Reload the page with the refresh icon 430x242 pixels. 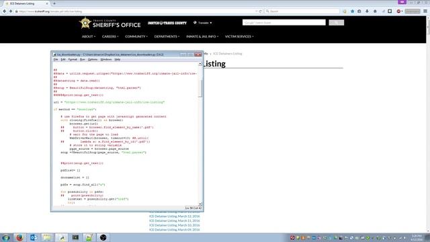click(260, 11)
